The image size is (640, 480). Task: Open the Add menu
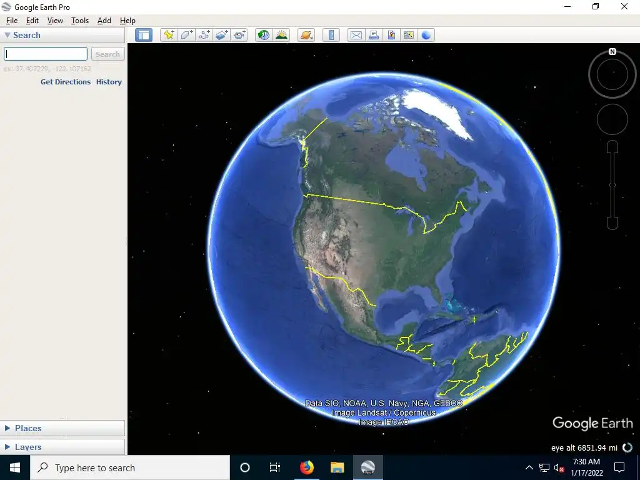pyautogui.click(x=104, y=21)
